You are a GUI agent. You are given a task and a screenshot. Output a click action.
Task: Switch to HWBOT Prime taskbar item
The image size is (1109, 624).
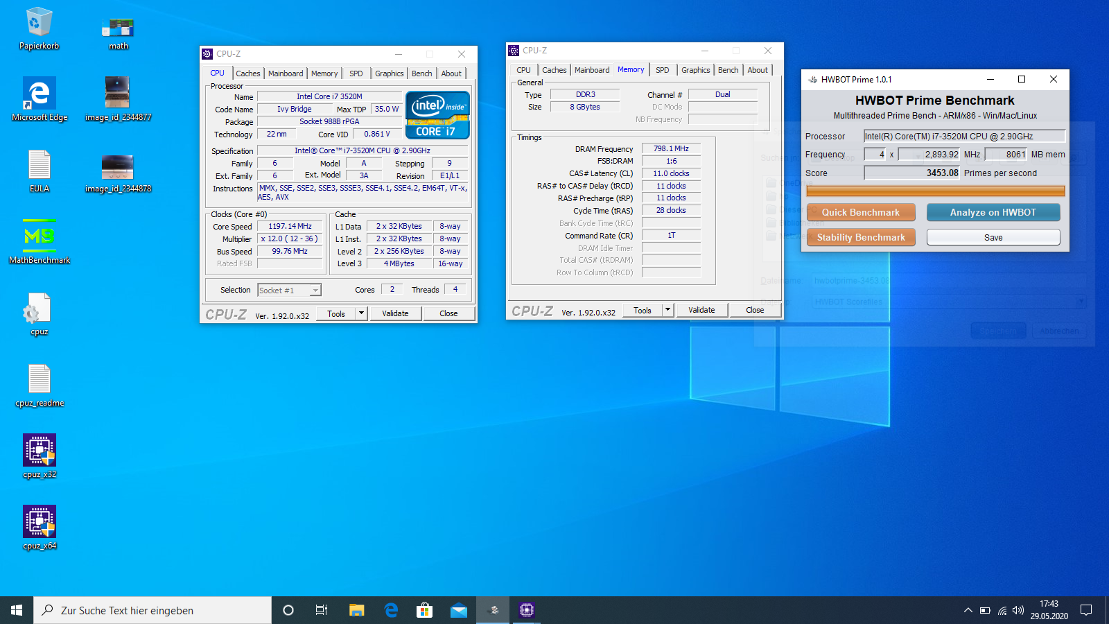tap(494, 610)
